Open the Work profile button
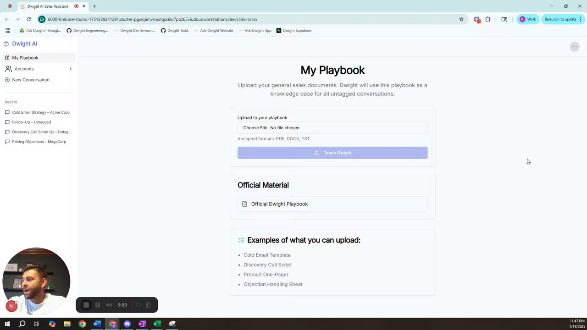Screen dimensions: 587x330 coord(527,19)
